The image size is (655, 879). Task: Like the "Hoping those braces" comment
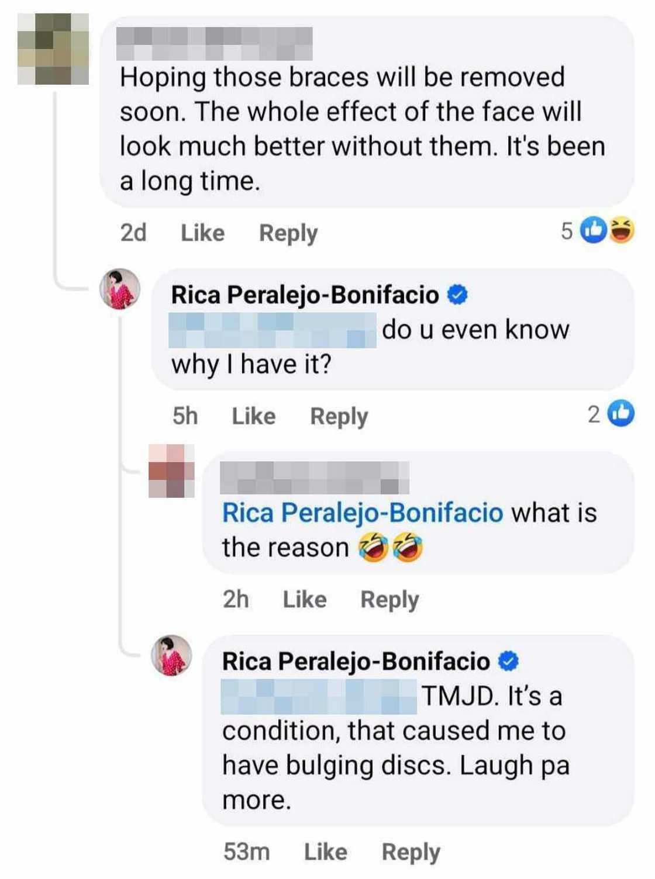[202, 233]
